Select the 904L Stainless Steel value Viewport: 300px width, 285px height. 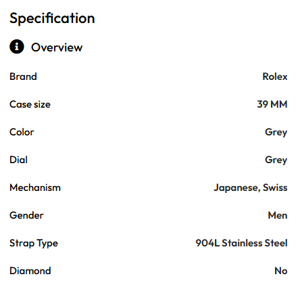tap(242, 243)
